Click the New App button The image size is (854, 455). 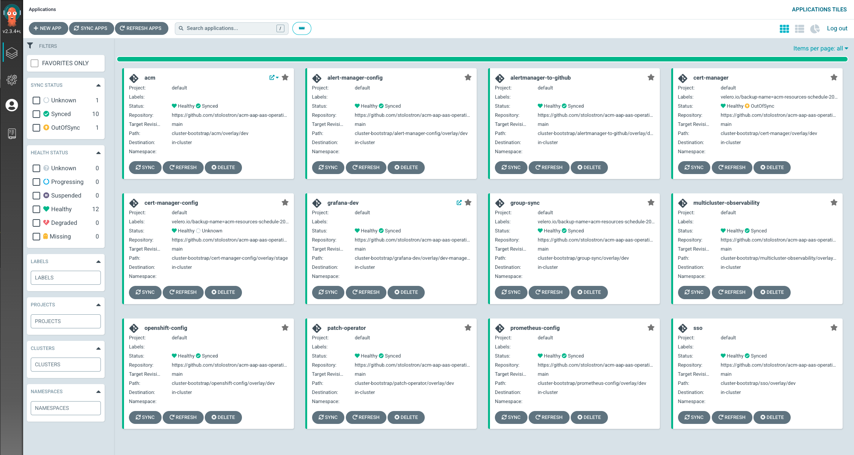click(x=48, y=28)
